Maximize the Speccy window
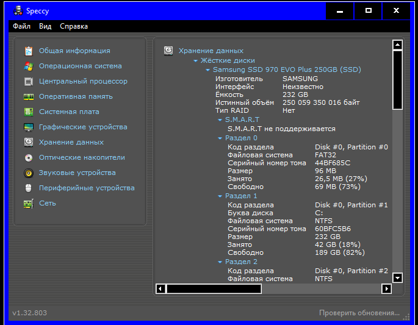Screen dimensions: 418x325 (368, 11)
